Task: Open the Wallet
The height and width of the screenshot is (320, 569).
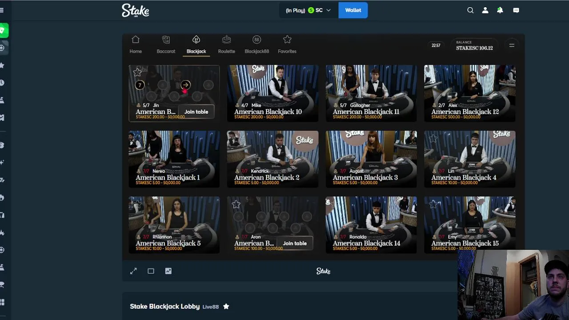Action: pos(353,10)
